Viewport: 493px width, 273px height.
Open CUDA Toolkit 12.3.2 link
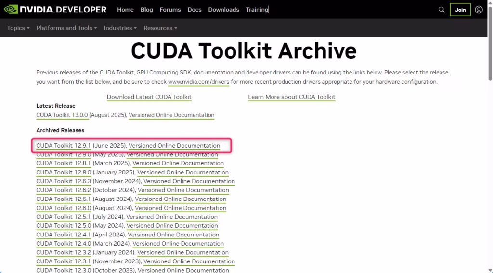64,253
